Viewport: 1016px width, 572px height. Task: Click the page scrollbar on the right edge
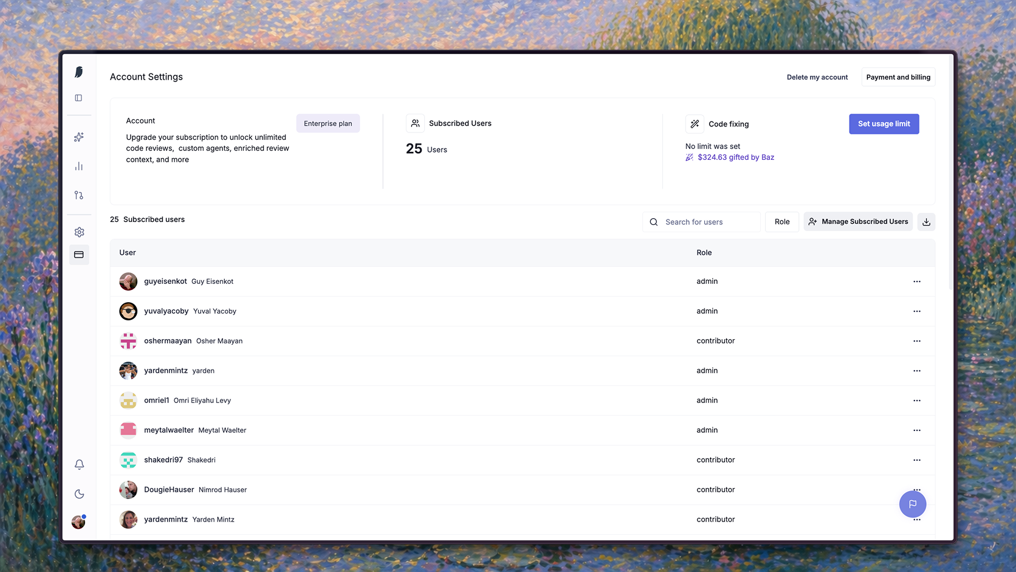click(x=951, y=173)
